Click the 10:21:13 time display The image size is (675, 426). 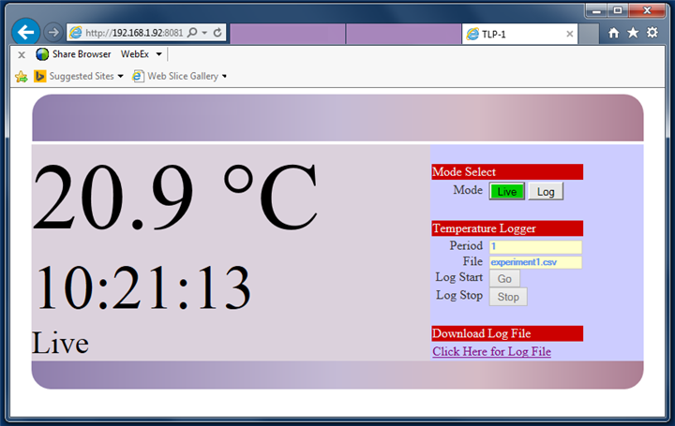pyautogui.click(x=142, y=287)
